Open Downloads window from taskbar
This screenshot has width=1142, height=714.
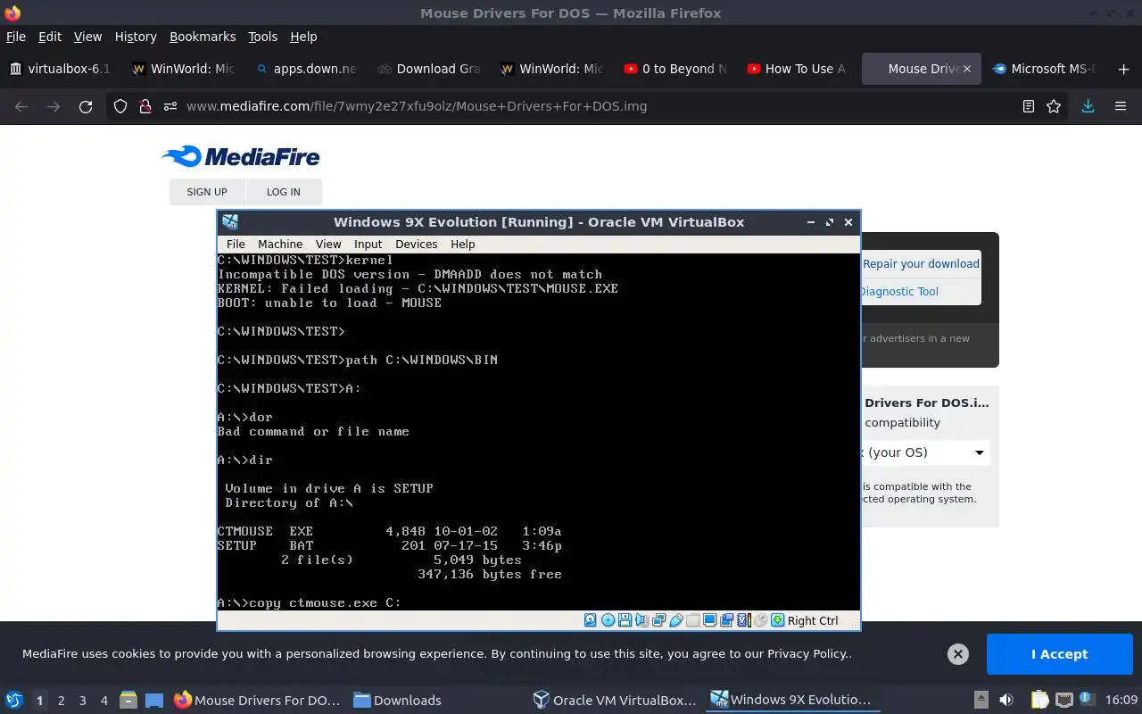coord(397,701)
